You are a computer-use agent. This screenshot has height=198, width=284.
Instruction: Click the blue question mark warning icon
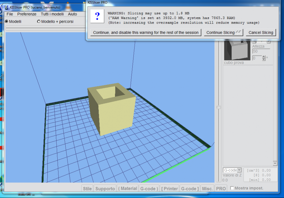pos(97,16)
